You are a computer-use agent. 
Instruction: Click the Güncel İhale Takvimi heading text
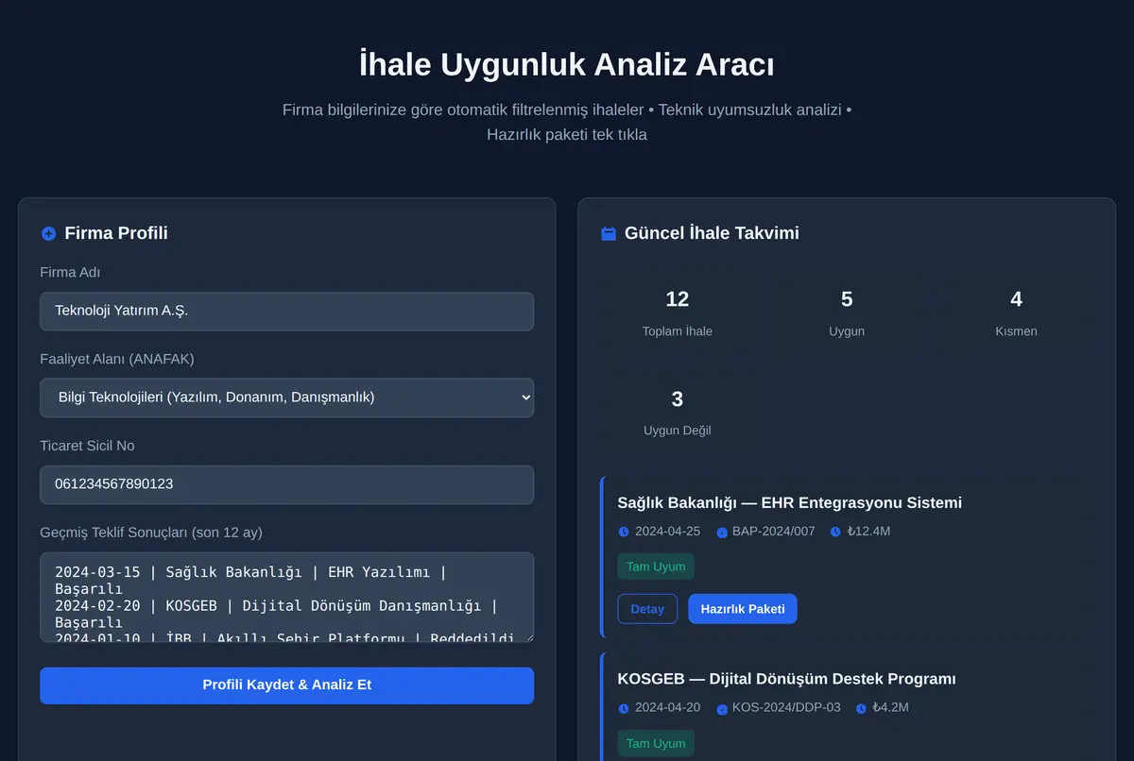712,233
